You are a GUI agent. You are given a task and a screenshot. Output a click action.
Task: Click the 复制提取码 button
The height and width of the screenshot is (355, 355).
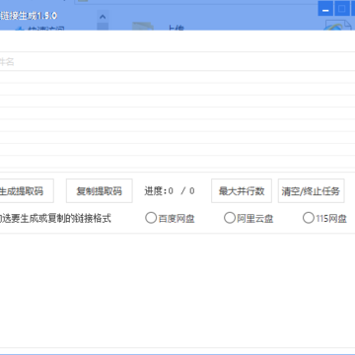pyautogui.click(x=100, y=191)
